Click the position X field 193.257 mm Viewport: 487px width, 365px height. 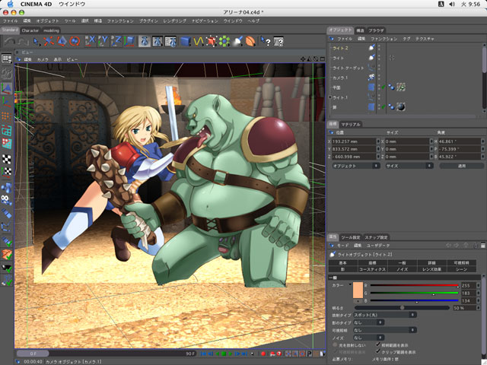tap(354, 141)
